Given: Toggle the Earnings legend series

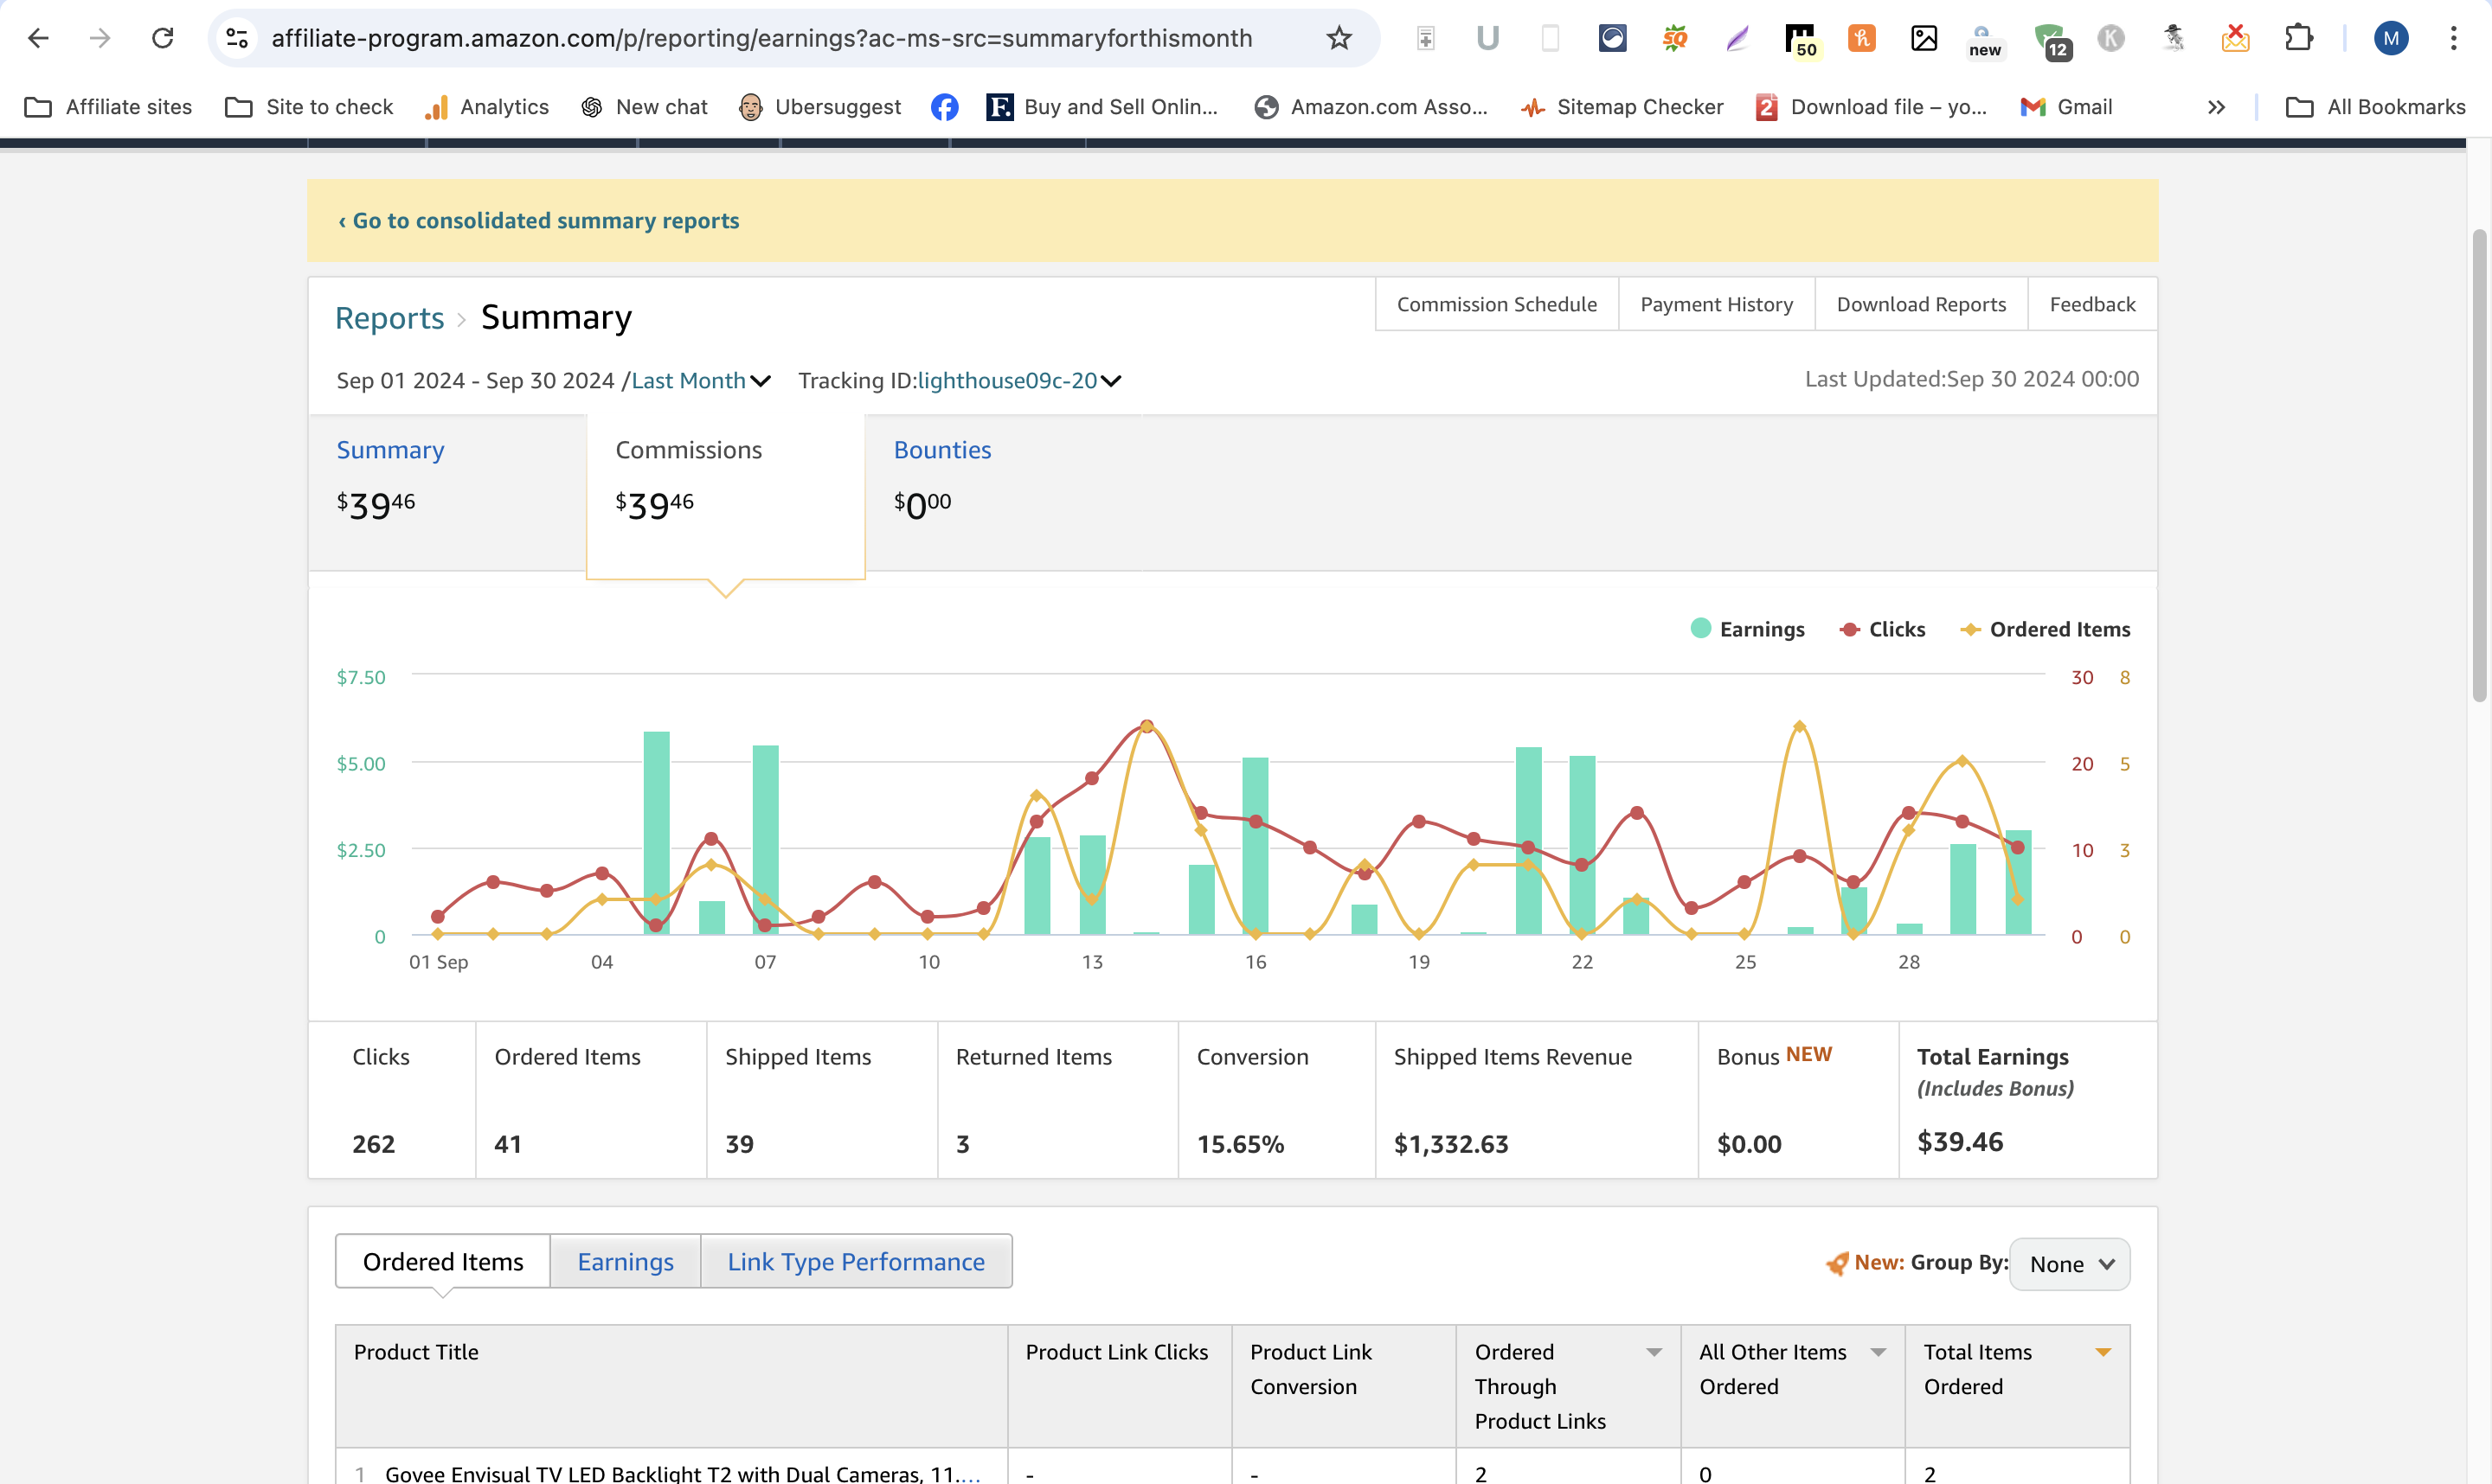Looking at the screenshot, I should [x=1747, y=629].
